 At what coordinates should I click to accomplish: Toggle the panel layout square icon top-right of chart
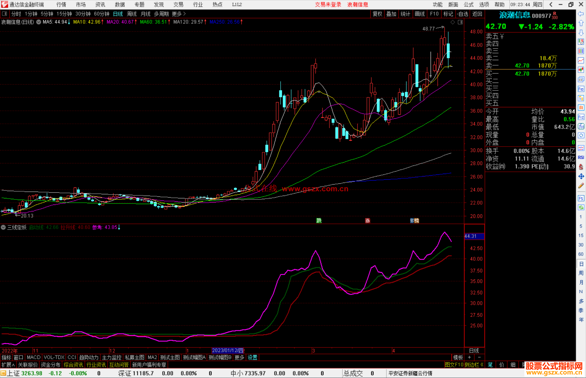[x=460, y=22]
